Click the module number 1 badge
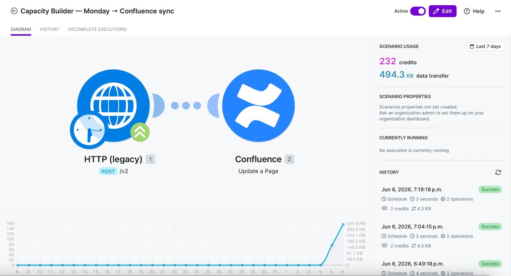 click(x=150, y=159)
